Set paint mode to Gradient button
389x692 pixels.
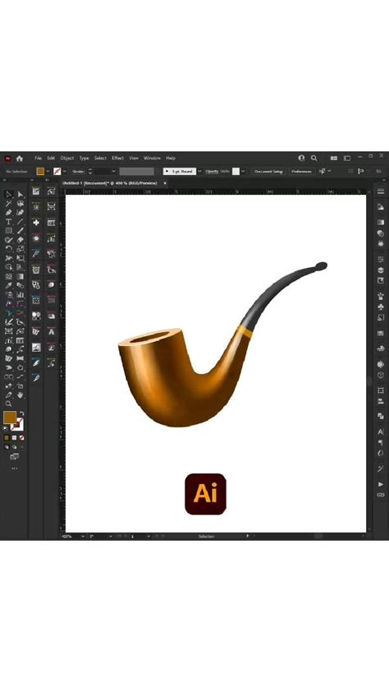14,438
